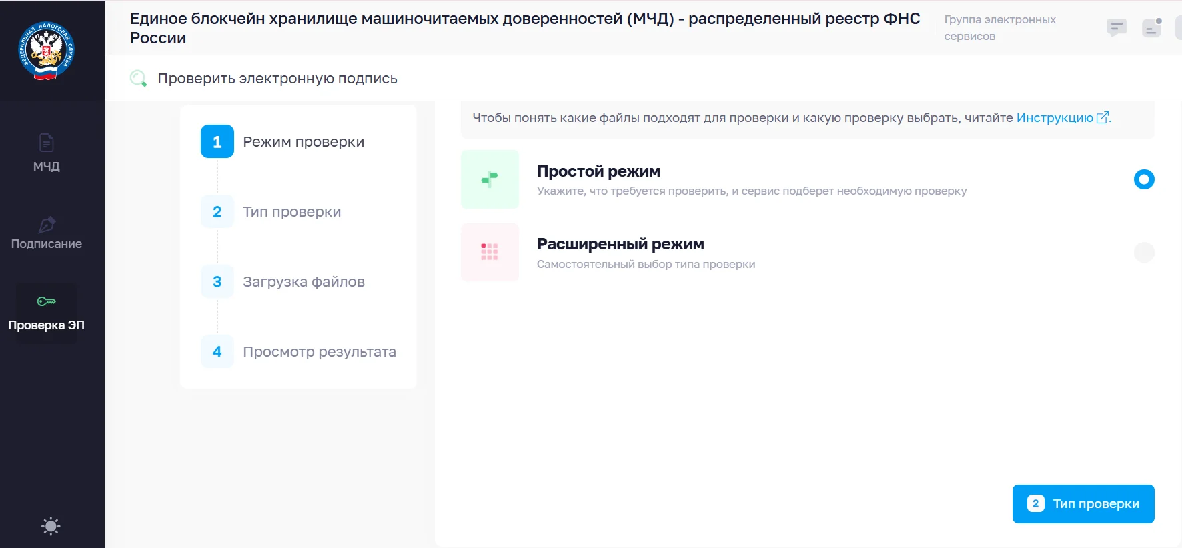Select the Простой режим radio button

[x=1143, y=179]
